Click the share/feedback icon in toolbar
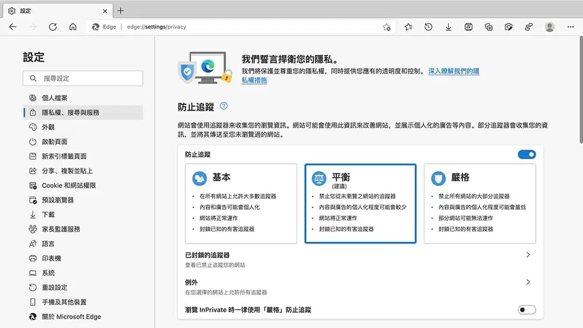 click(x=529, y=27)
